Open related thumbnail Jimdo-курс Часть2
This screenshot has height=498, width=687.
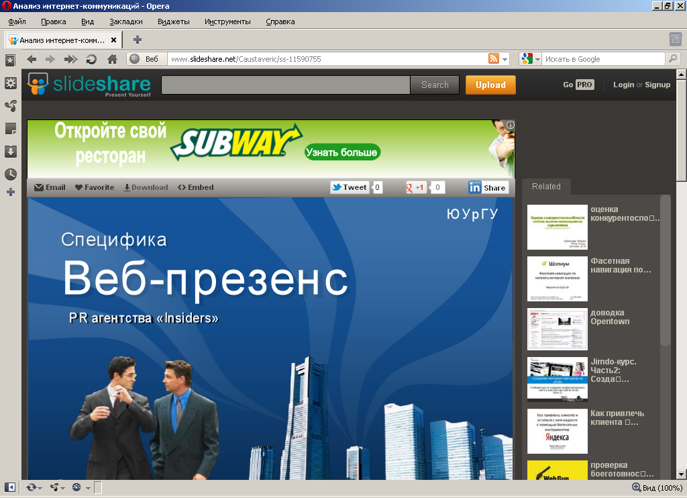coord(558,380)
